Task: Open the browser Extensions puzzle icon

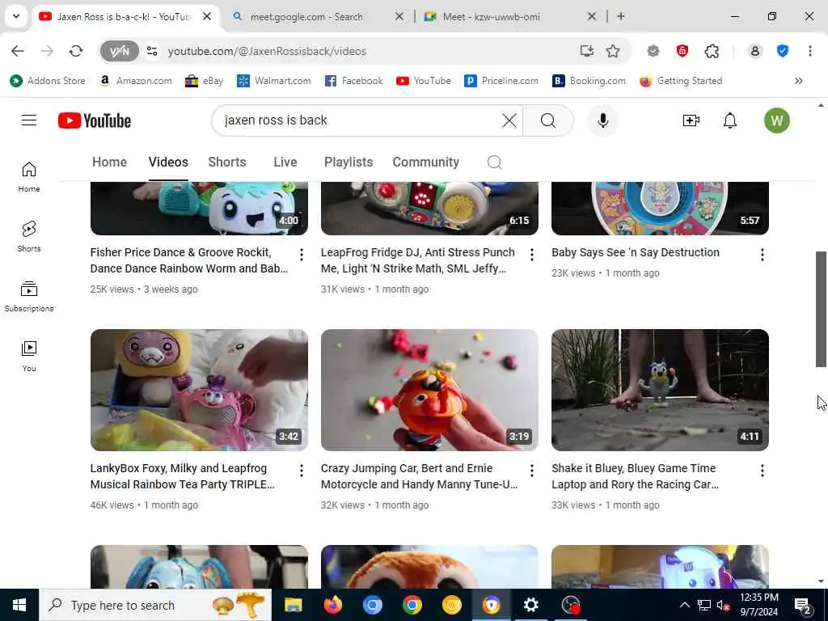Action: pos(712,51)
